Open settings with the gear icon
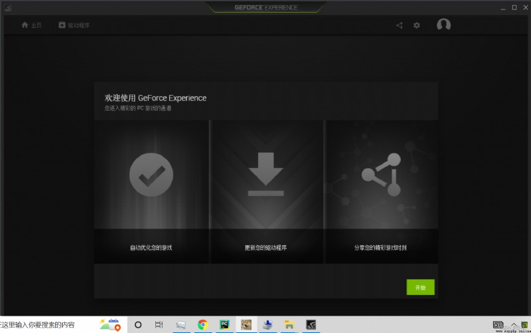Viewport: 531px width, 333px height. coord(417,25)
